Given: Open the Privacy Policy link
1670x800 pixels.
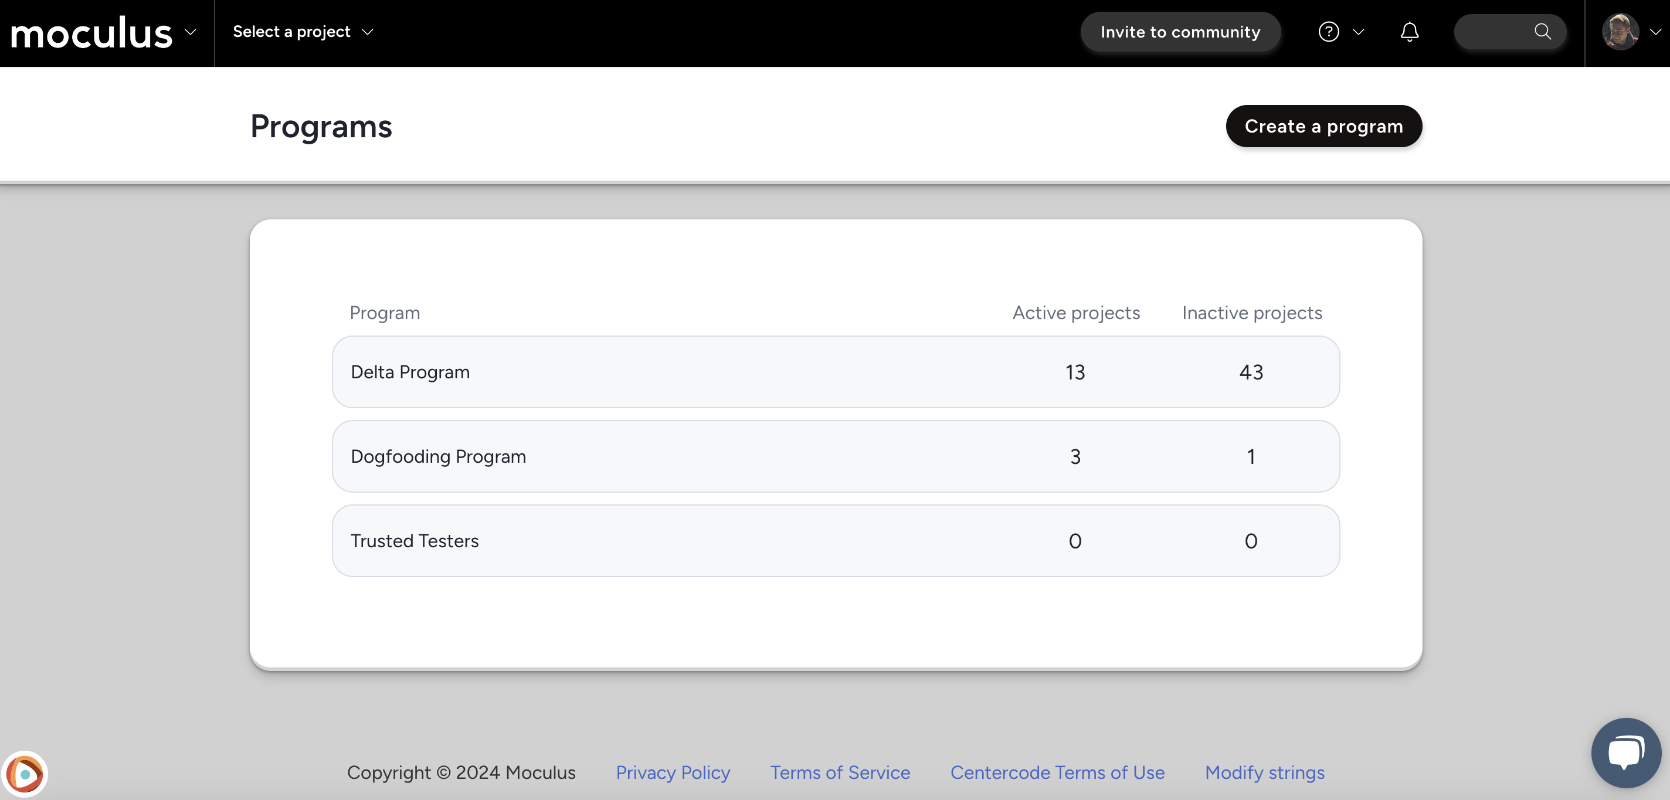Looking at the screenshot, I should click(672, 772).
